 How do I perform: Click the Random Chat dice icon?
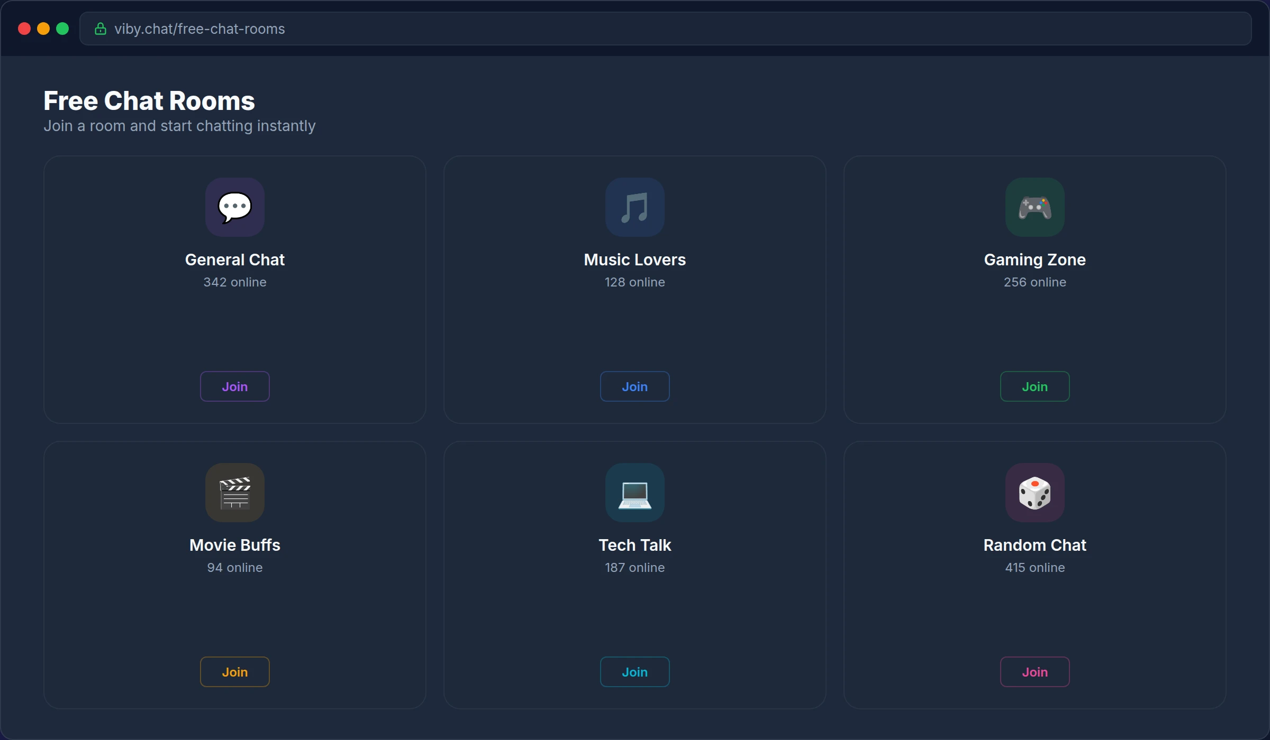pos(1035,493)
